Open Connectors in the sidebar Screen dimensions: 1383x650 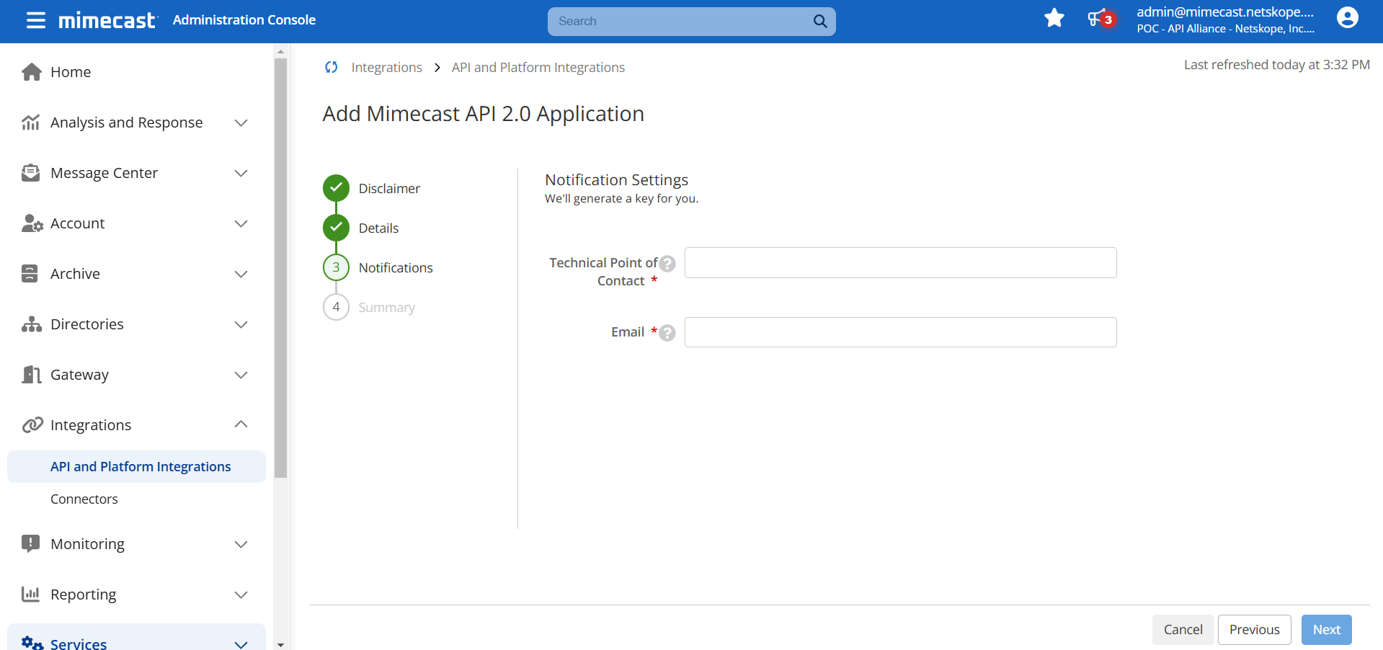[84, 499]
